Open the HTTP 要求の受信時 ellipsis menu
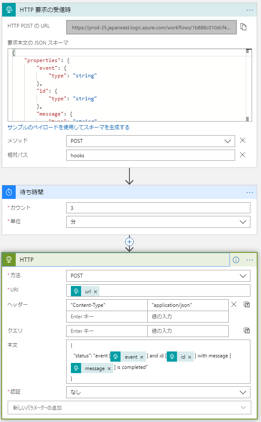Viewport: 261px width, 422px height. [x=250, y=10]
